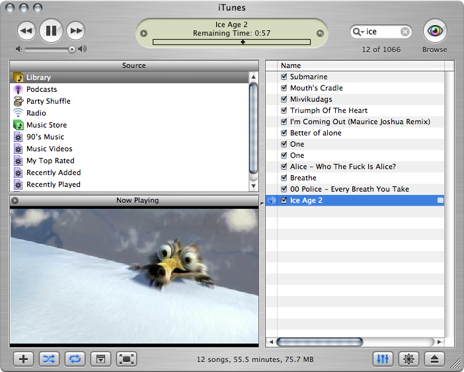Select Alice - Who The Fuck Is Alice?
This screenshot has width=464, height=372.
355,167
